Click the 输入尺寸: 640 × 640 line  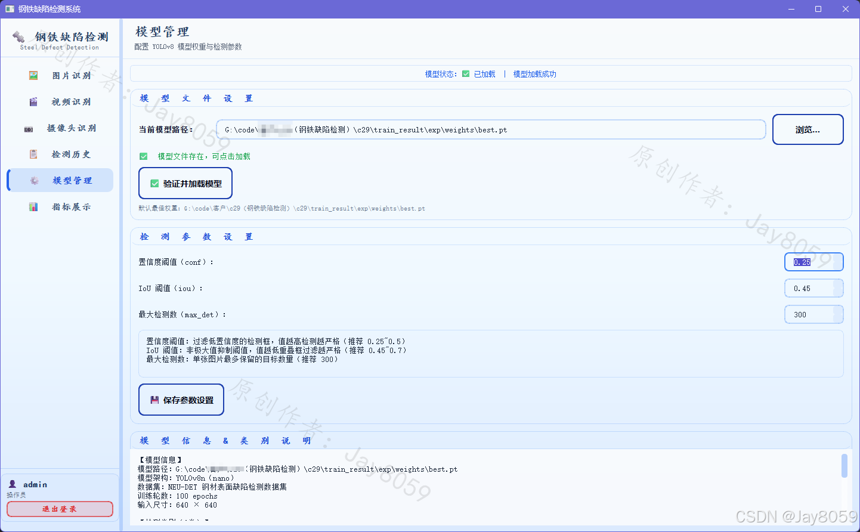177,505
